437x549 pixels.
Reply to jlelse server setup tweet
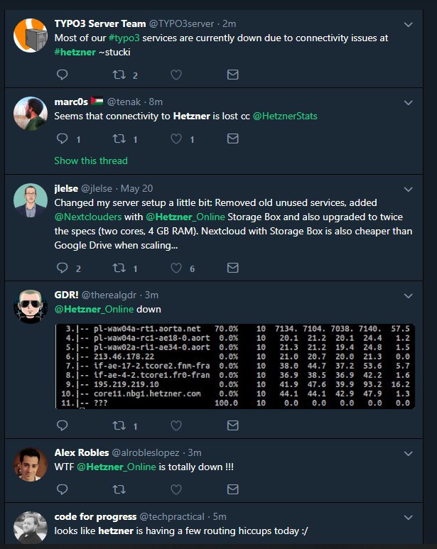(62, 268)
